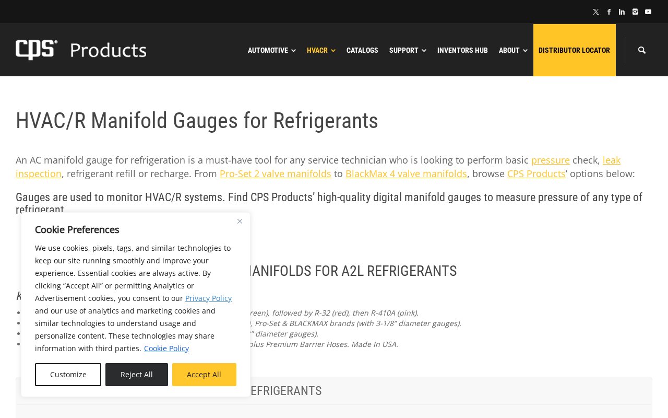Screen dimensions: 668x418
Task: Expand the Support dropdown menu
Action: [407, 50]
